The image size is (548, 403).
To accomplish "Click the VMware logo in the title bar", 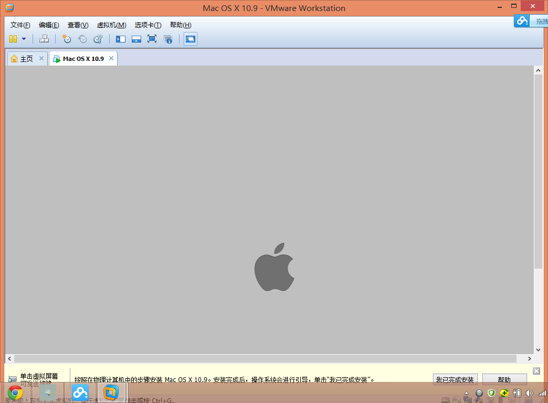I will [9, 7].
